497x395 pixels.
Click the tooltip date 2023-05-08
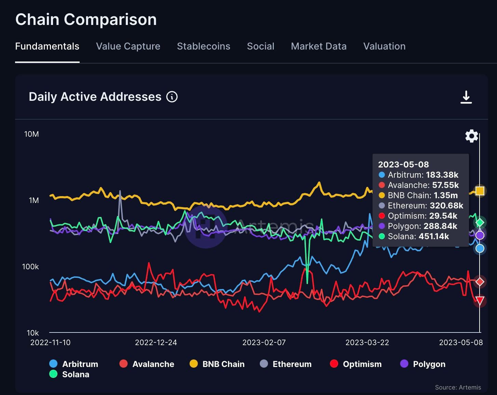403,164
